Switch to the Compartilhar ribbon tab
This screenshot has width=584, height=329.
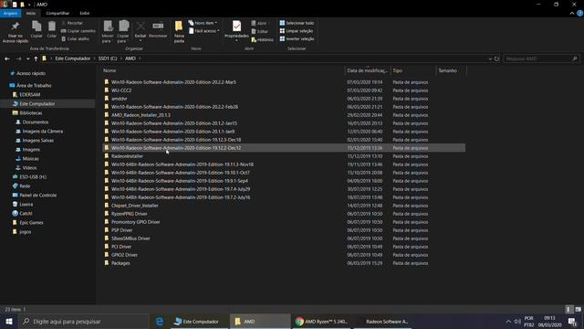click(x=57, y=13)
